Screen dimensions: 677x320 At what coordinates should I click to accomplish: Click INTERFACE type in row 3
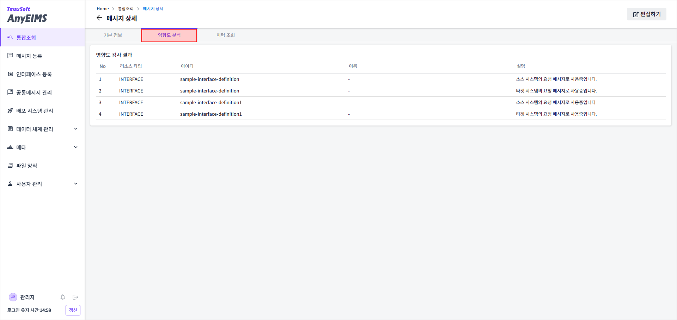click(x=131, y=102)
